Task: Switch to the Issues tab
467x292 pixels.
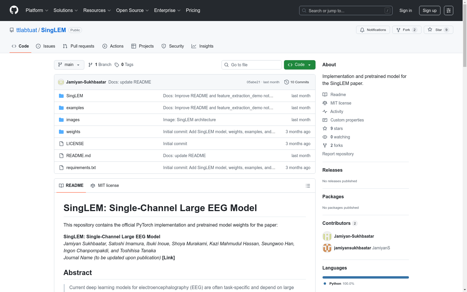Action: click(x=46, y=46)
